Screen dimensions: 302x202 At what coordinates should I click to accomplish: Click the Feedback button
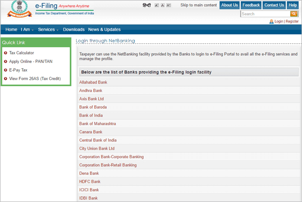[x=251, y=5]
